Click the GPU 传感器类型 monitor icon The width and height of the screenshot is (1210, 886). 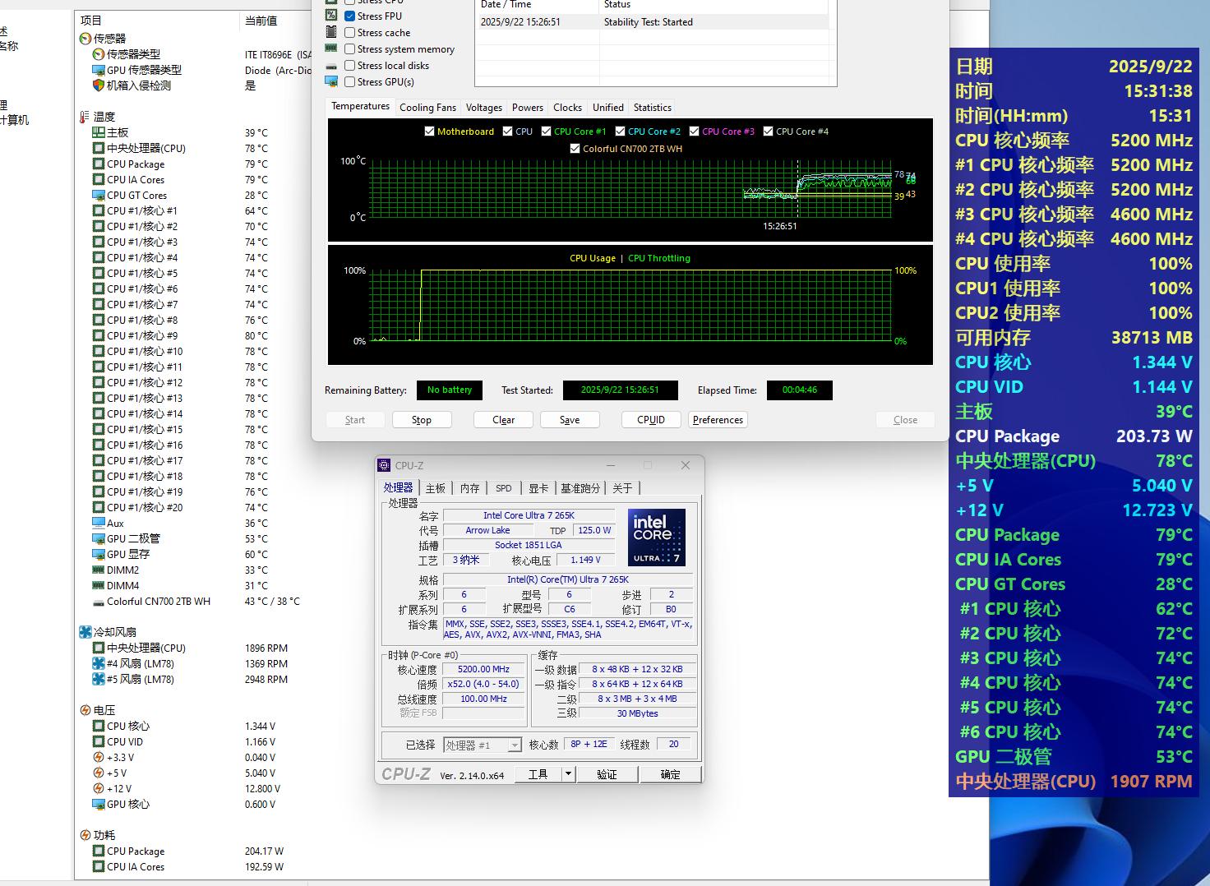(x=98, y=70)
